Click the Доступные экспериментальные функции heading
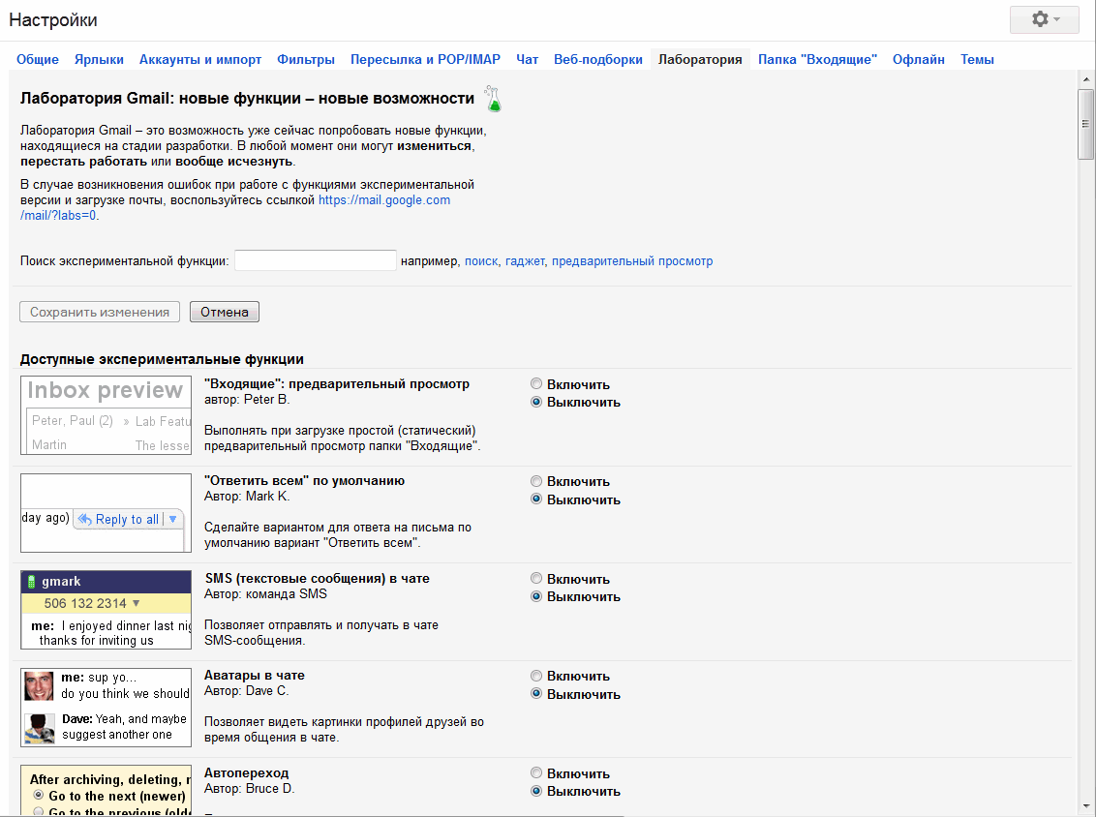Screen dimensions: 1096x817 pos(162,359)
